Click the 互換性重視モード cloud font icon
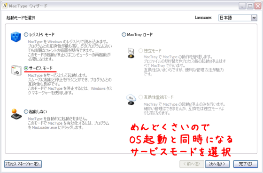This screenshot has height=173, width=263. [131, 100]
